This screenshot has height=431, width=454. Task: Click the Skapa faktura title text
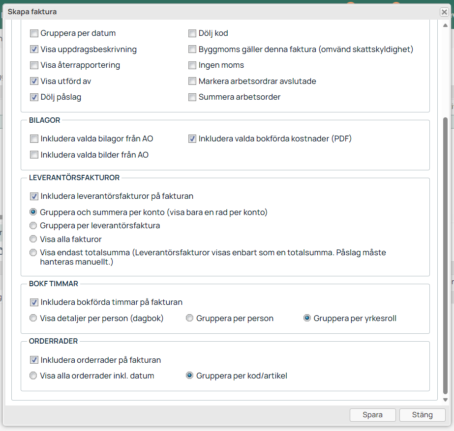click(32, 12)
